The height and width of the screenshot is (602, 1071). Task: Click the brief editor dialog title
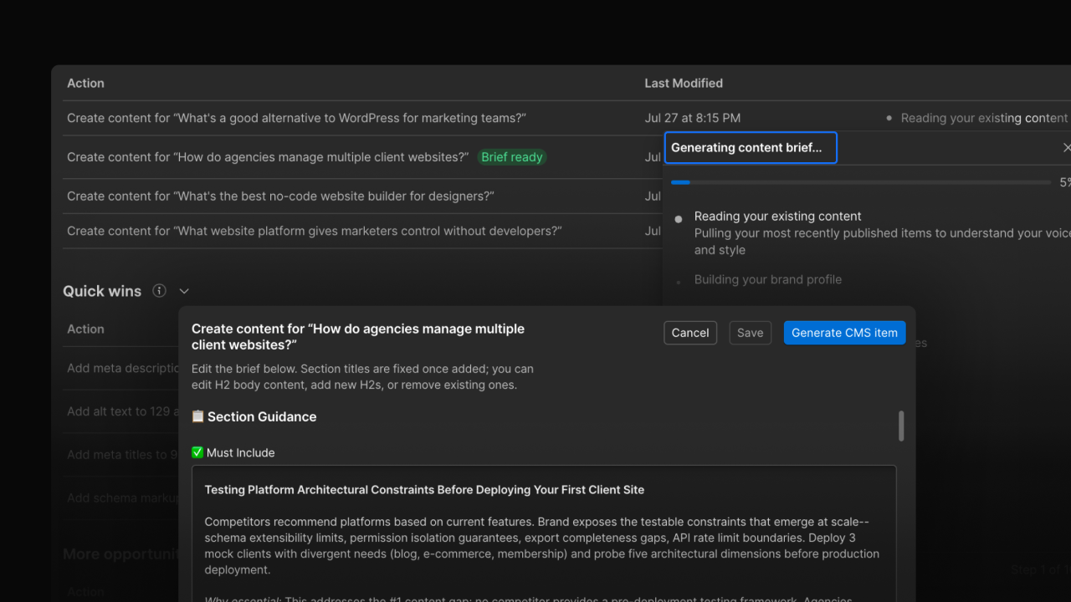(358, 337)
